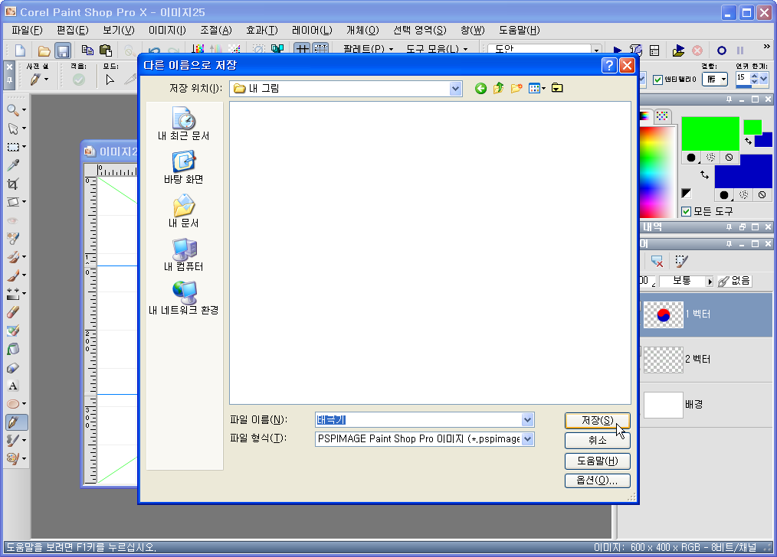Click the create new folder icon in dialog

click(516, 89)
